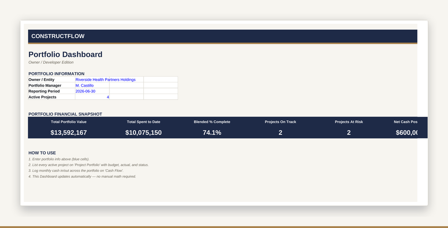Viewport: 448px width, 228px height.
Task: Click the 'Total Portfolio Value' label
Action: (x=69, y=122)
